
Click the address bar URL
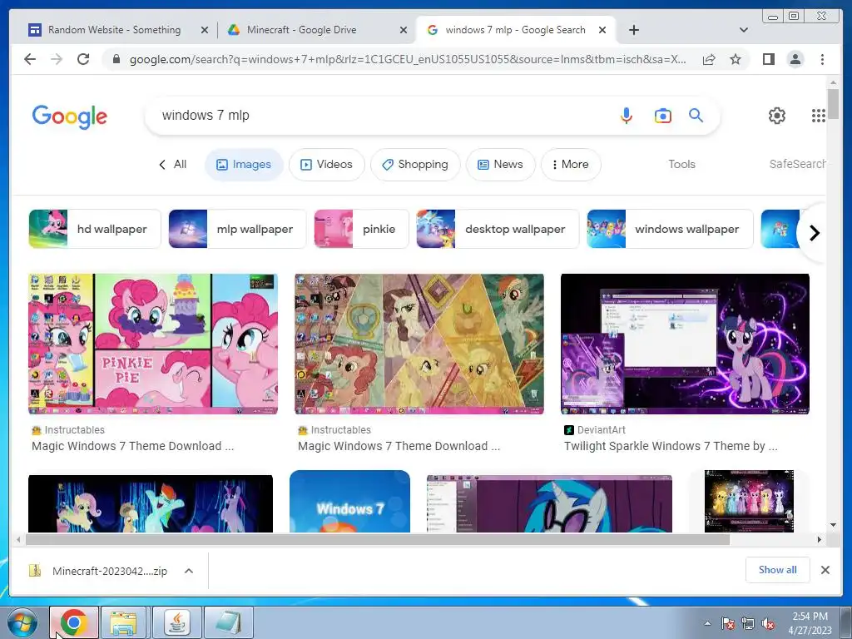[x=408, y=59]
